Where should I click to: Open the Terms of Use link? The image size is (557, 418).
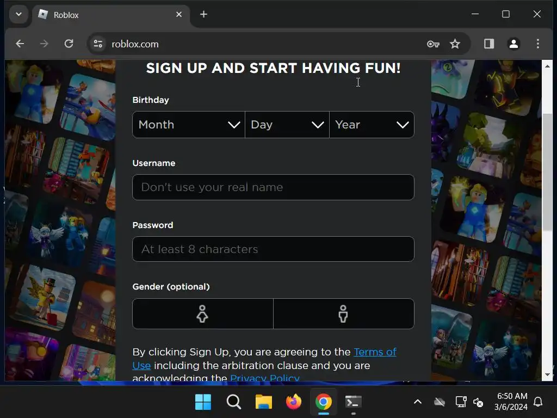[375, 352]
